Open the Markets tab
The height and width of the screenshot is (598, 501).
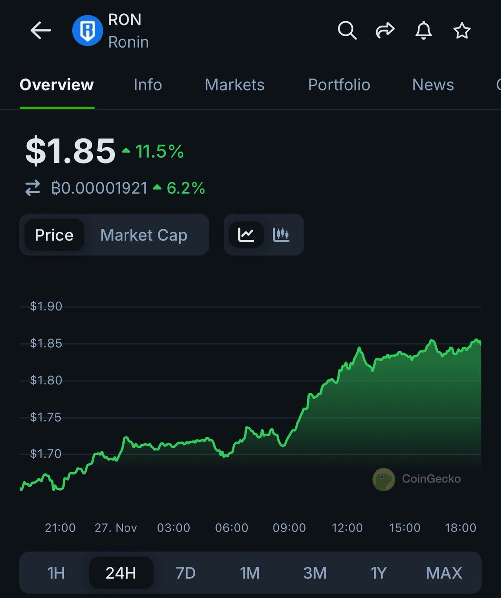click(x=235, y=85)
